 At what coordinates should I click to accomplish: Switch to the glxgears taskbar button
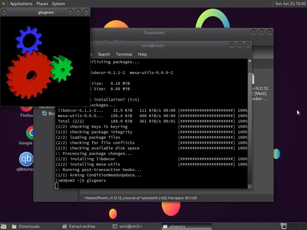pos(186,226)
